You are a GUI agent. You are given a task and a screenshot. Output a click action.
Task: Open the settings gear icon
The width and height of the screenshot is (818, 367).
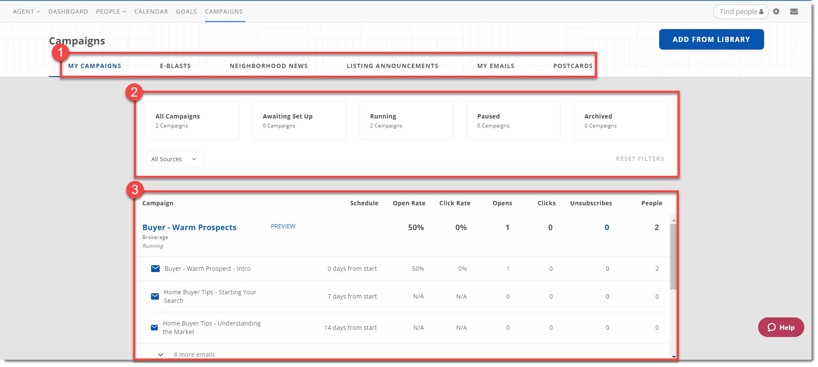pyautogui.click(x=776, y=12)
